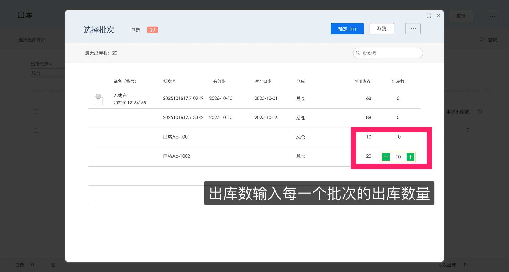
Task: Open the ellipsis more-options menu in the dialog
Action: click(x=413, y=28)
